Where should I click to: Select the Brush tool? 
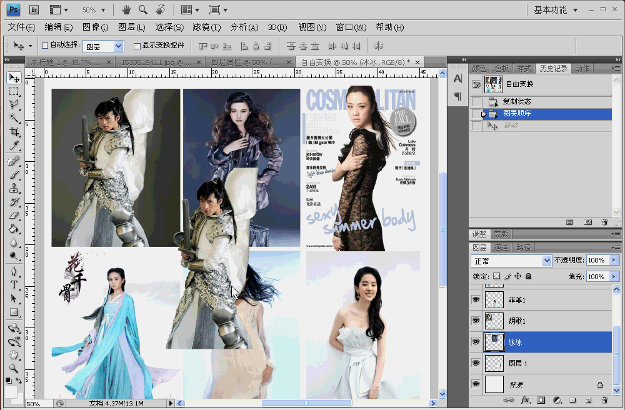tap(14, 175)
